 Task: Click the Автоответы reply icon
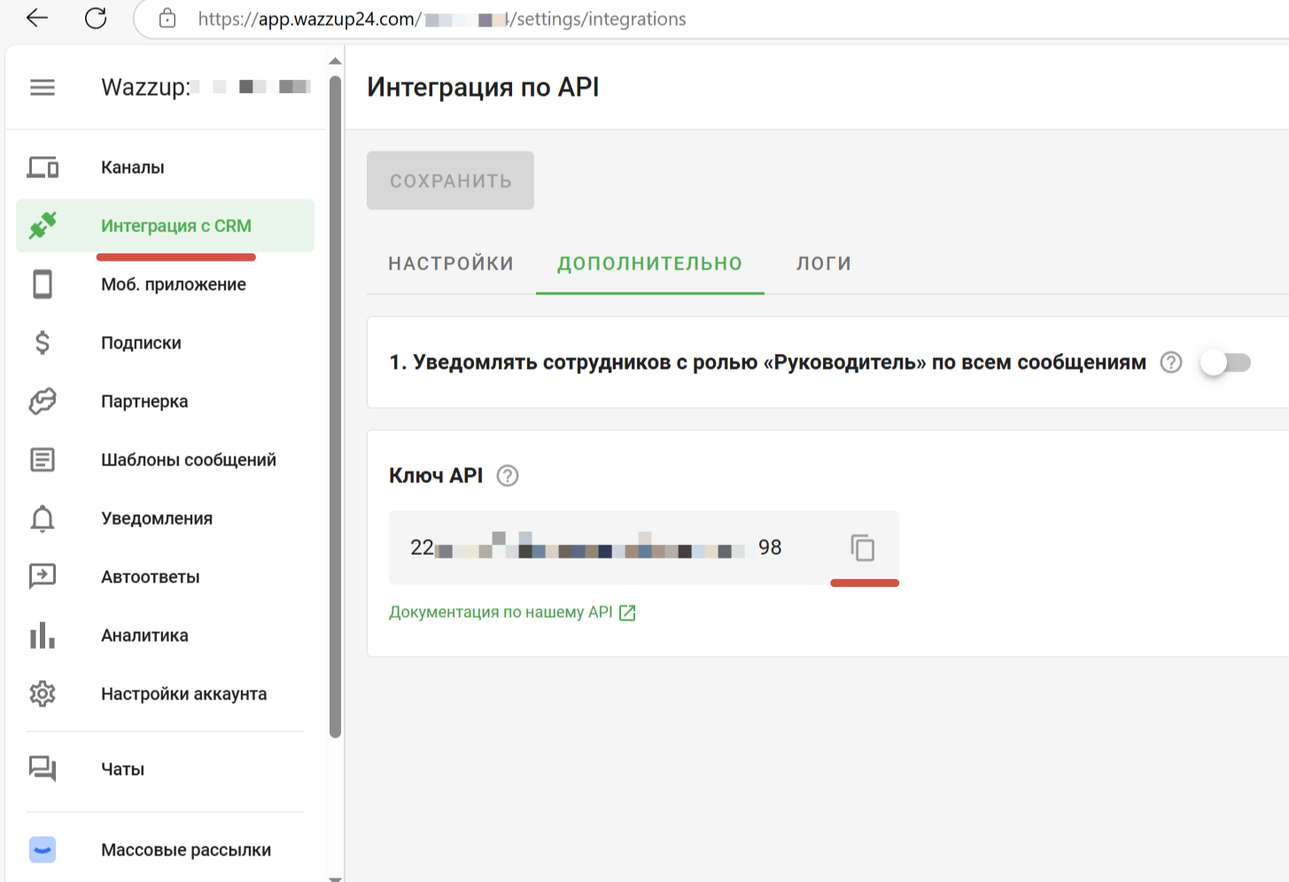pyautogui.click(x=43, y=576)
